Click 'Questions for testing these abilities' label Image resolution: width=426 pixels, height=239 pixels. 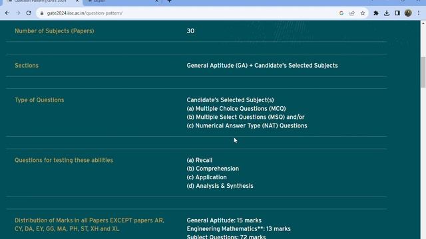coord(64,160)
